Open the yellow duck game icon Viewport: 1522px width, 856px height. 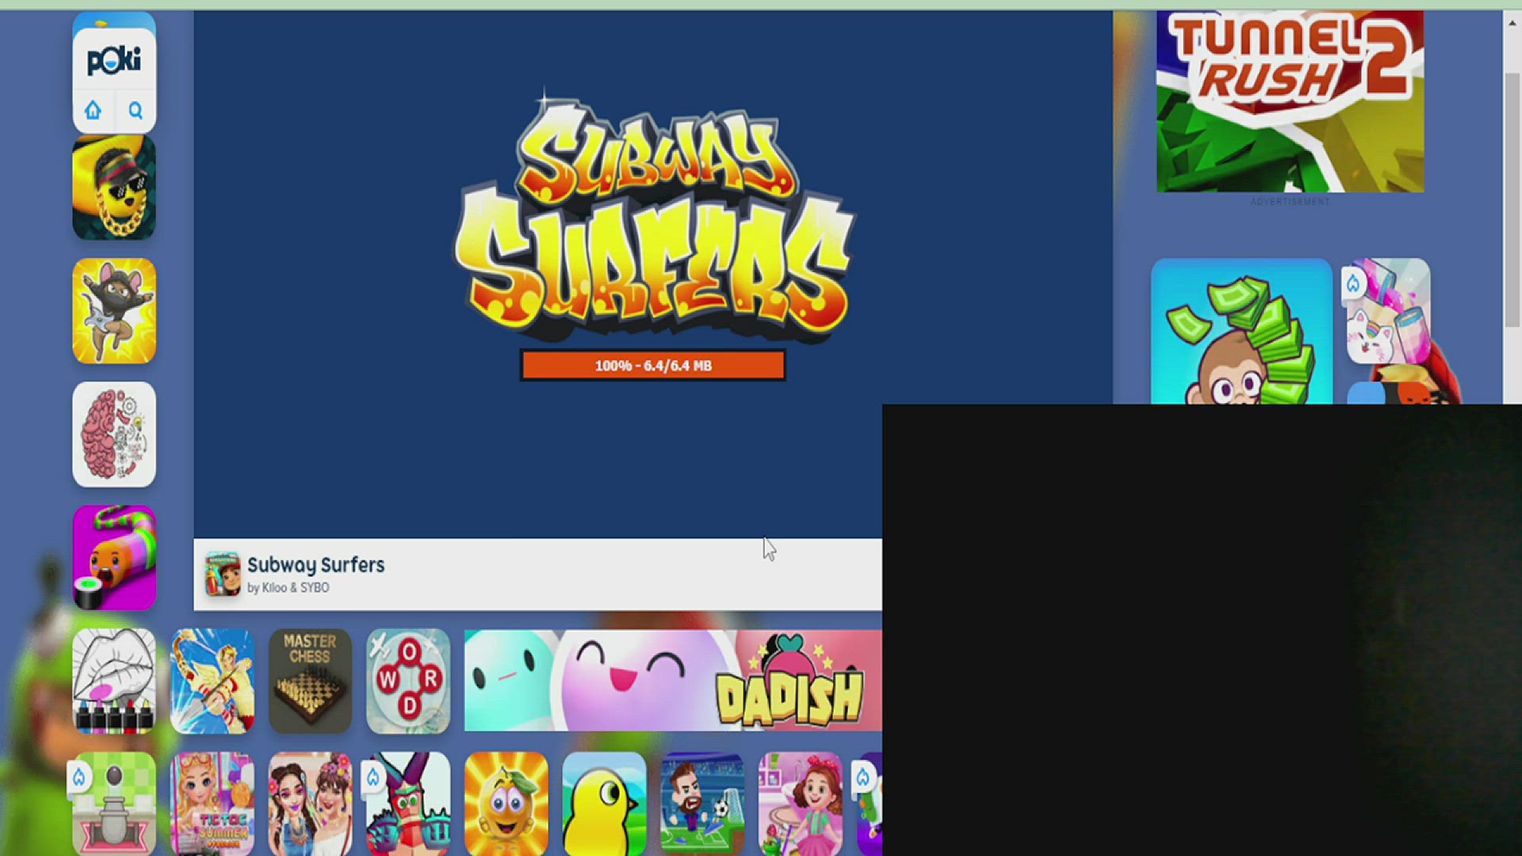tap(604, 804)
